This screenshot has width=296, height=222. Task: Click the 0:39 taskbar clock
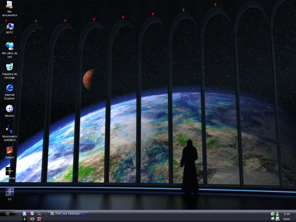287,214
